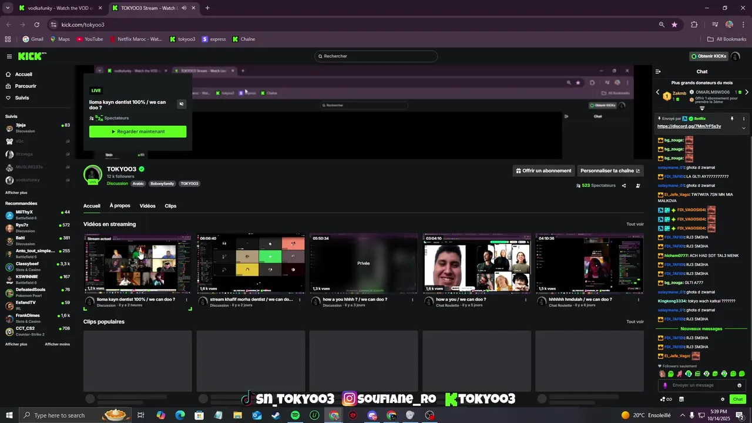Switch to the 'À propos' tab

tap(120, 206)
